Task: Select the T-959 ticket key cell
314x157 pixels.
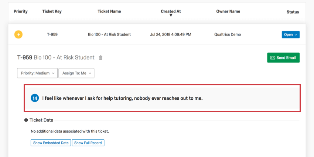Action: click(52, 35)
